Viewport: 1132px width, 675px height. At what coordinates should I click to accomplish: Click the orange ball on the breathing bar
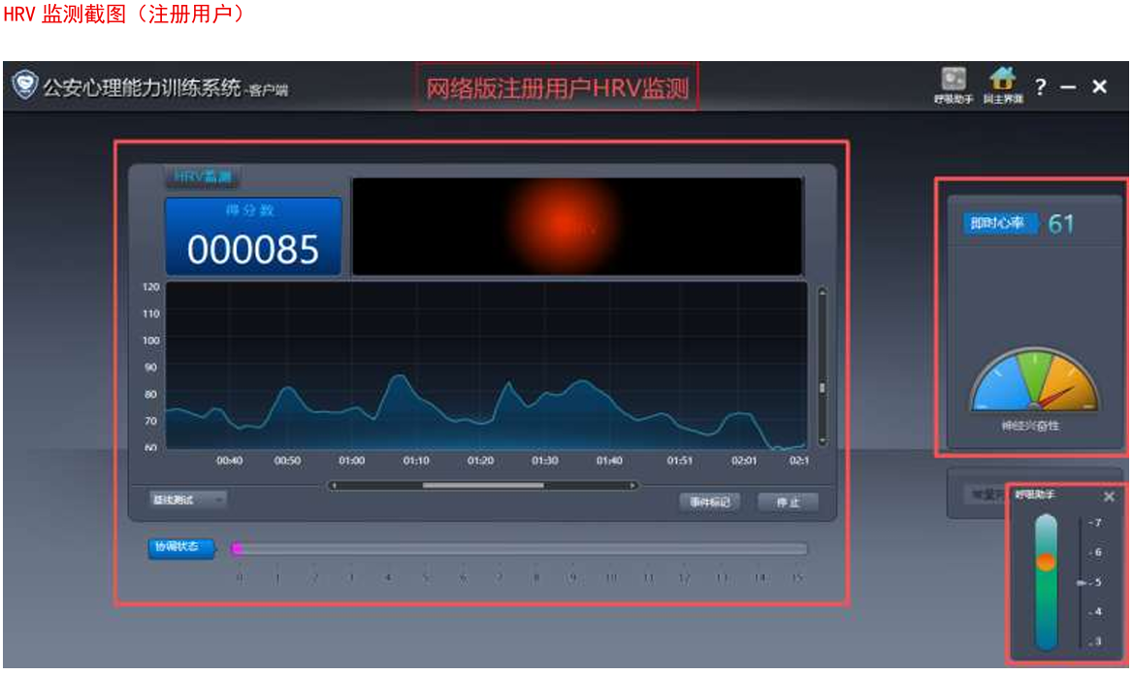[x=1045, y=562]
